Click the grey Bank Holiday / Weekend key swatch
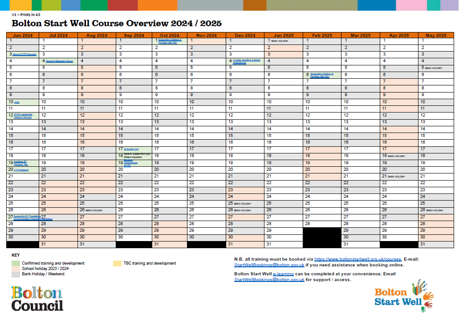The width and height of the screenshot is (459, 322). click(16, 274)
